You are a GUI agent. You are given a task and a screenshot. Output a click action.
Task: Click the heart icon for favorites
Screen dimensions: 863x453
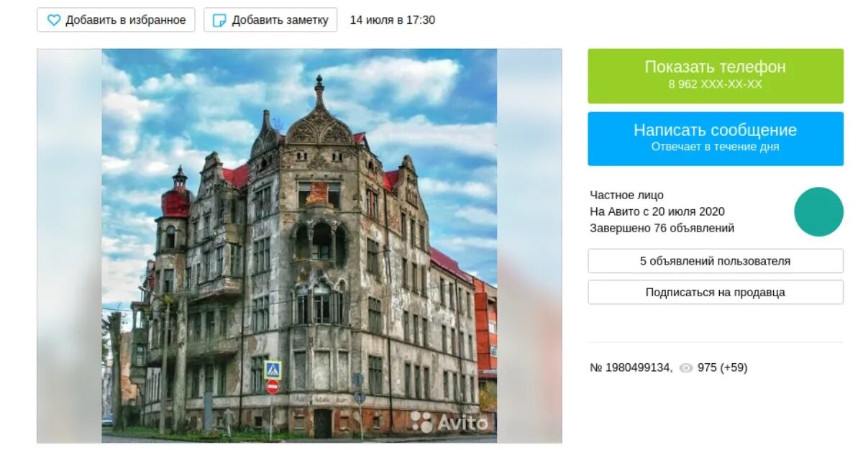(54, 20)
